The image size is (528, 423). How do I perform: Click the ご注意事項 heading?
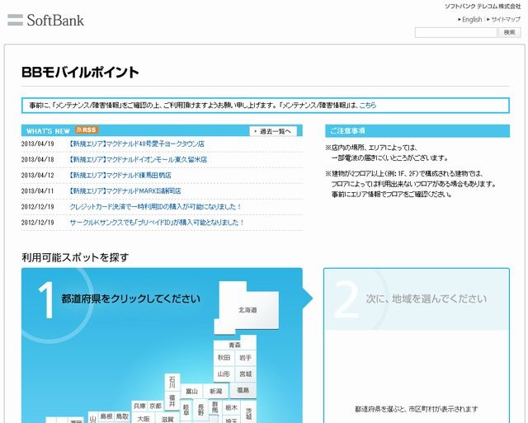pyautogui.click(x=347, y=130)
